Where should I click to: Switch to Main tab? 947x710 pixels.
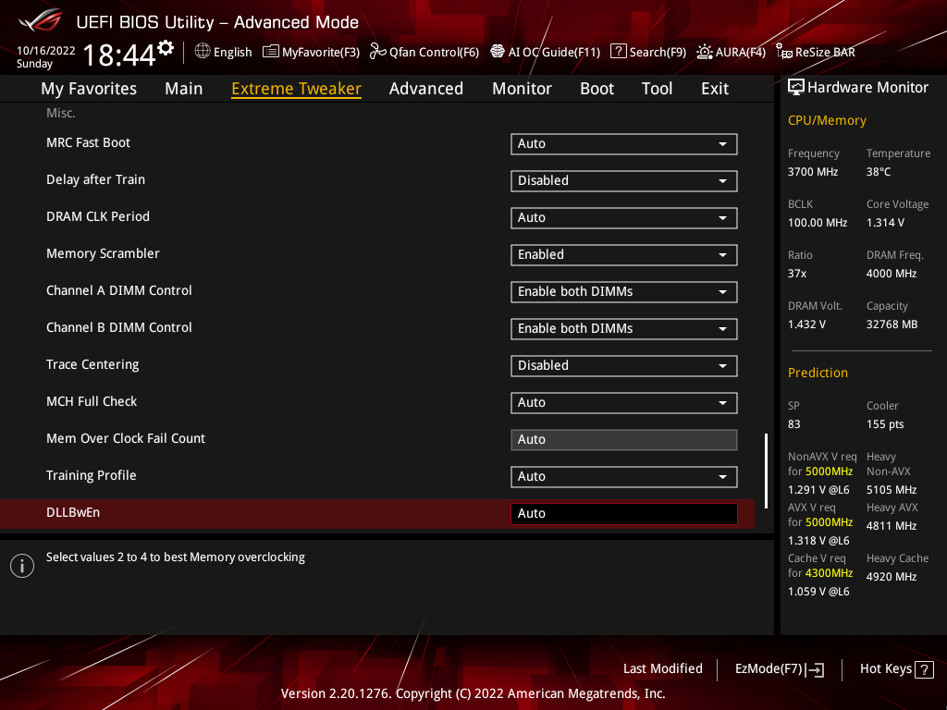click(x=184, y=88)
